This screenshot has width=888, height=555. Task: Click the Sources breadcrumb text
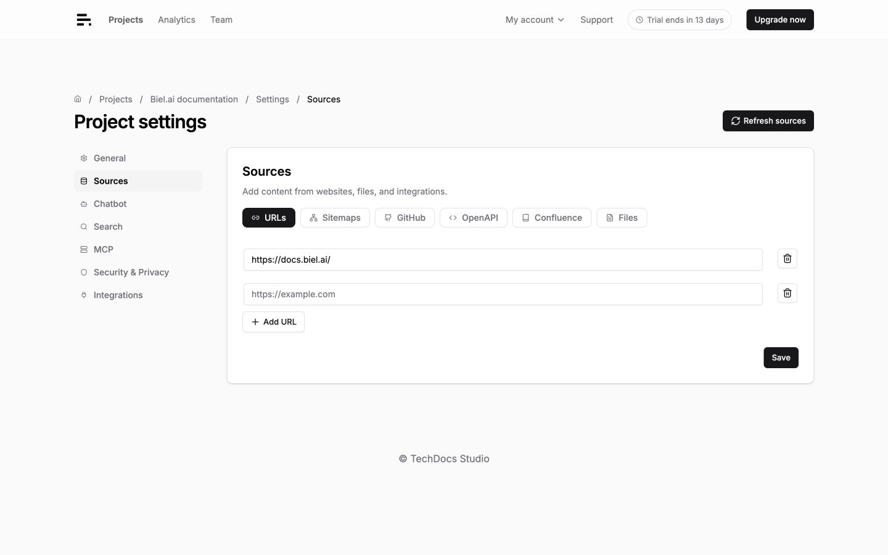[x=324, y=99]
